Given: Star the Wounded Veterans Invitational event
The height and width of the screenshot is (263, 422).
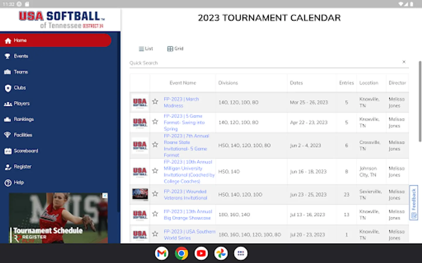Looking at the screenshot, I should 155,193.
